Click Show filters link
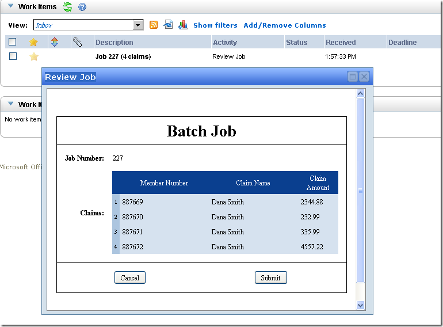Image resolution: width=443 pixels, height=327 pixels. (215, 25)
